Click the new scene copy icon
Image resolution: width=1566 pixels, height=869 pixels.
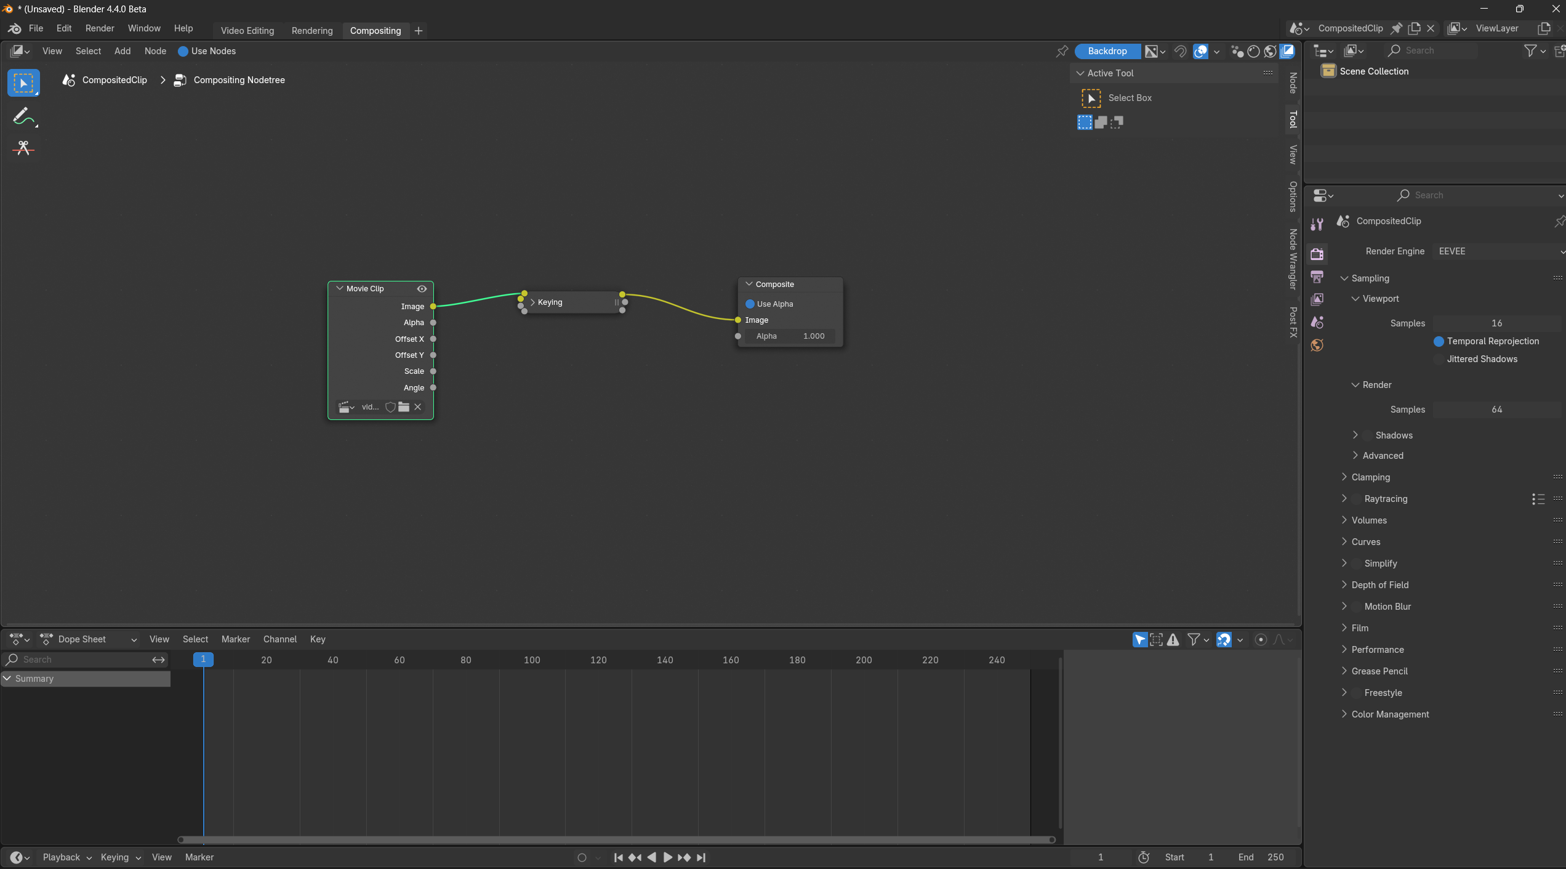[x=1415, y=28]
